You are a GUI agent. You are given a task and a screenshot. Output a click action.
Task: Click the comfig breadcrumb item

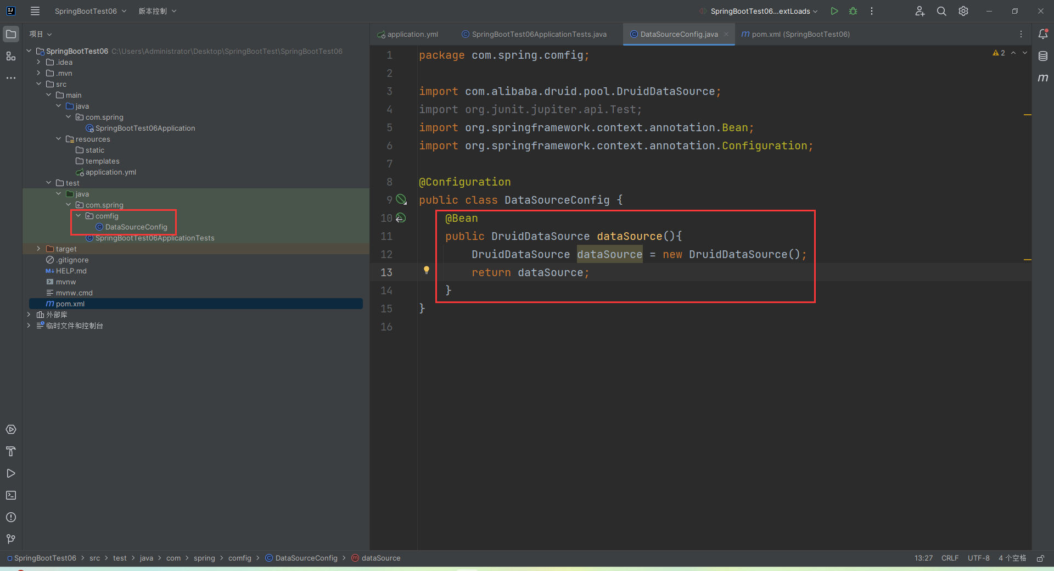point(240,558)
